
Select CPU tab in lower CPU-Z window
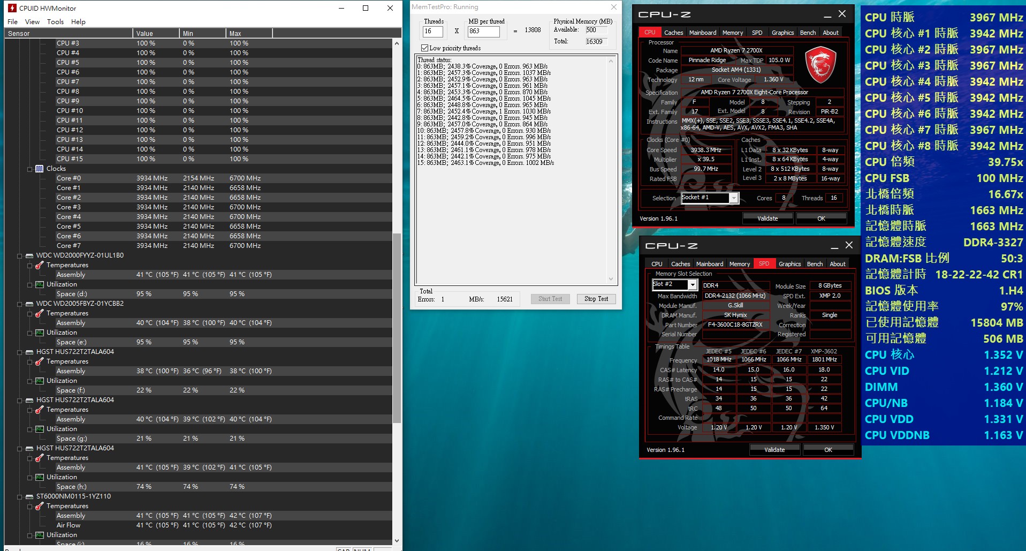point(657,264)
